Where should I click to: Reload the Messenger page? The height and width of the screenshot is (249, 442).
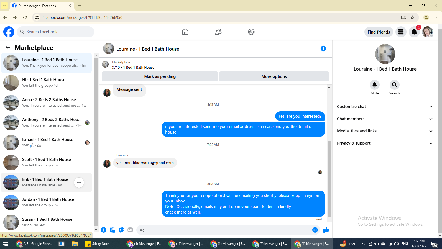[25, 17]
